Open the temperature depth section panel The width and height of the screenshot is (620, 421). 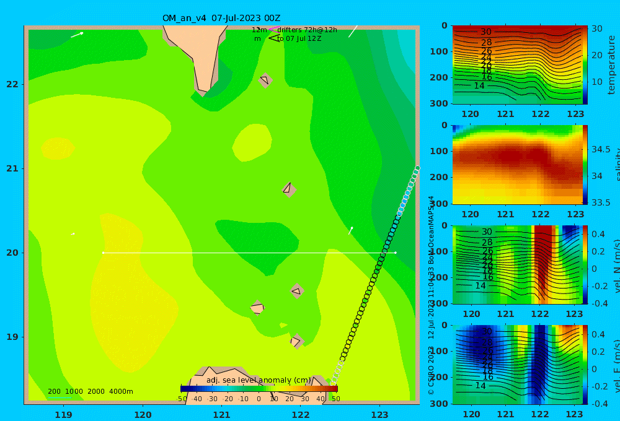pyautogui.click(x=517, y=65)
